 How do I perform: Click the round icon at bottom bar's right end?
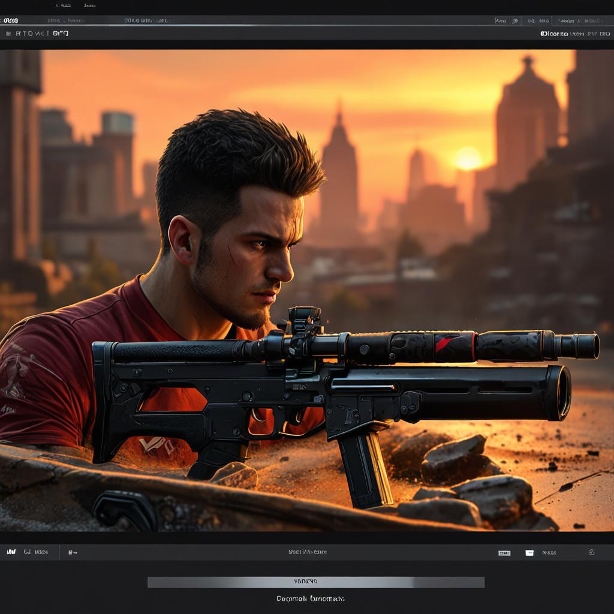(591, 552)
